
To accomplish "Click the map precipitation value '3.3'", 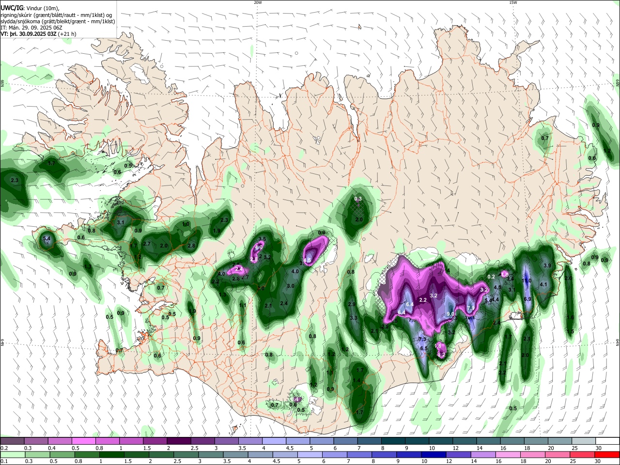I will click(x=354, y=318).
